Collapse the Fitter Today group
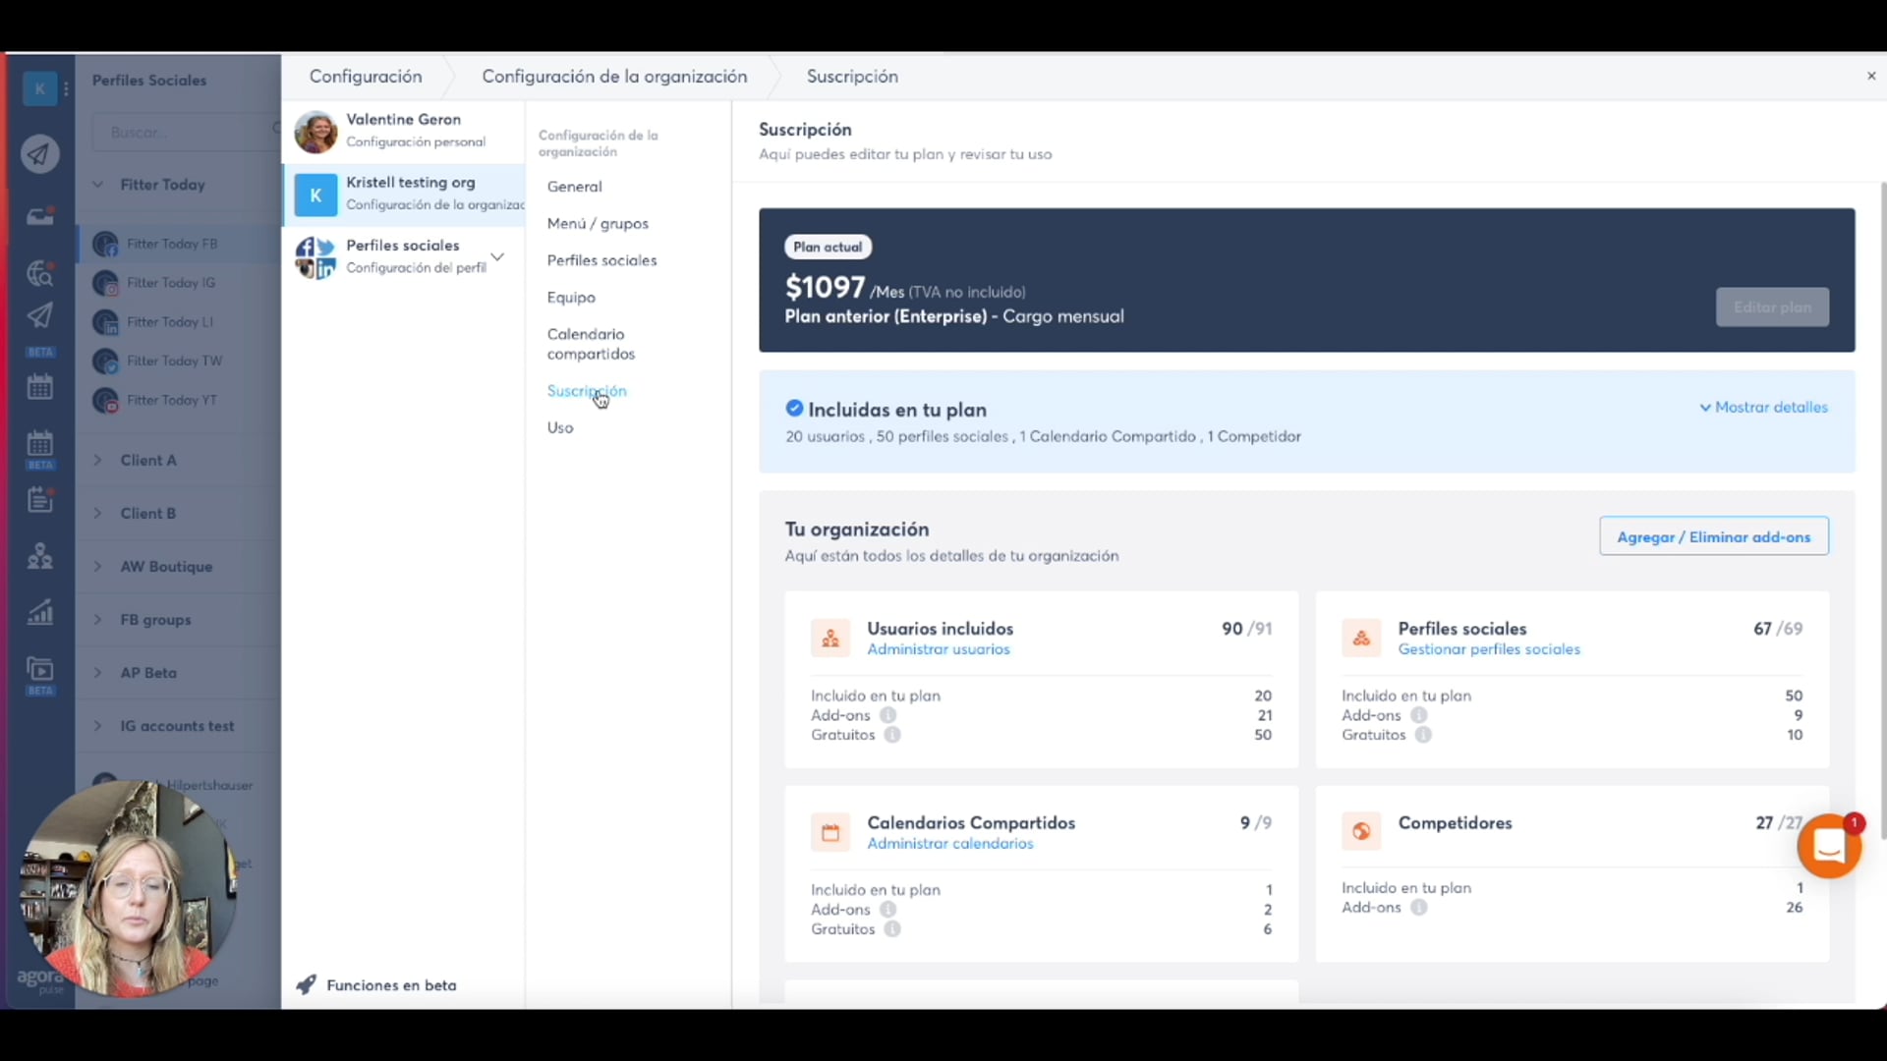The image size is (1887, 1061). pyautogui.click(x=98, y=184)
